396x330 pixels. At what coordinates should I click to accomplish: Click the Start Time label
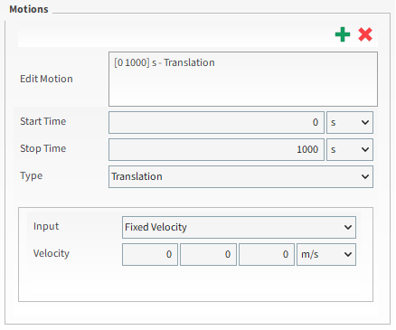tap(43, 121)
